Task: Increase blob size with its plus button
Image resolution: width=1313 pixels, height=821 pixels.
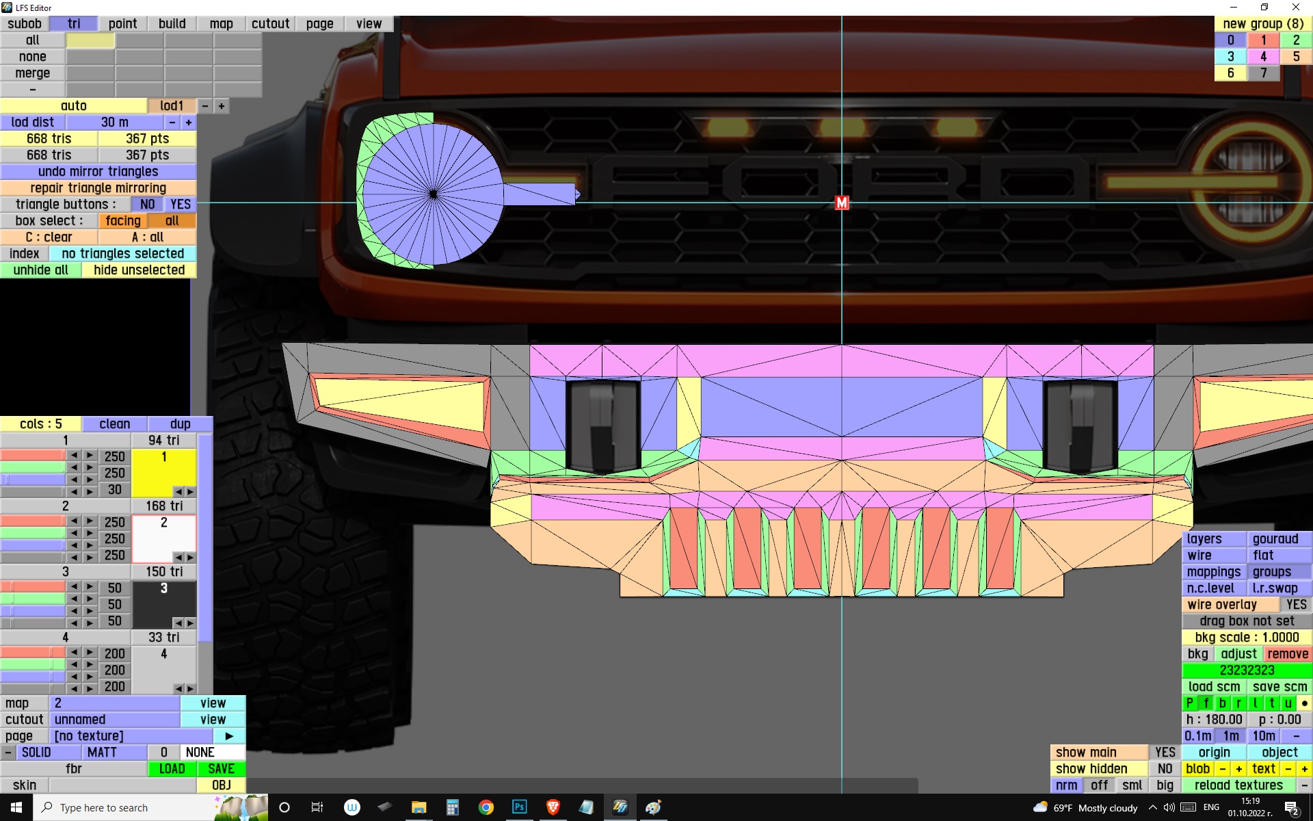Action: pyautogui.click(x=1238, y=769)
